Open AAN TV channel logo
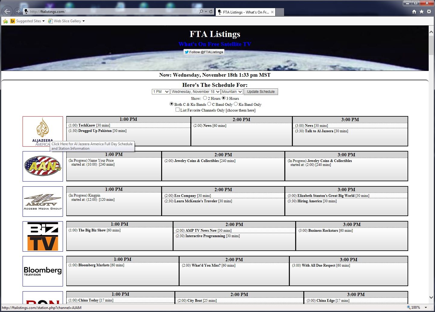435x312 pixels. click(x=43, y=166)
